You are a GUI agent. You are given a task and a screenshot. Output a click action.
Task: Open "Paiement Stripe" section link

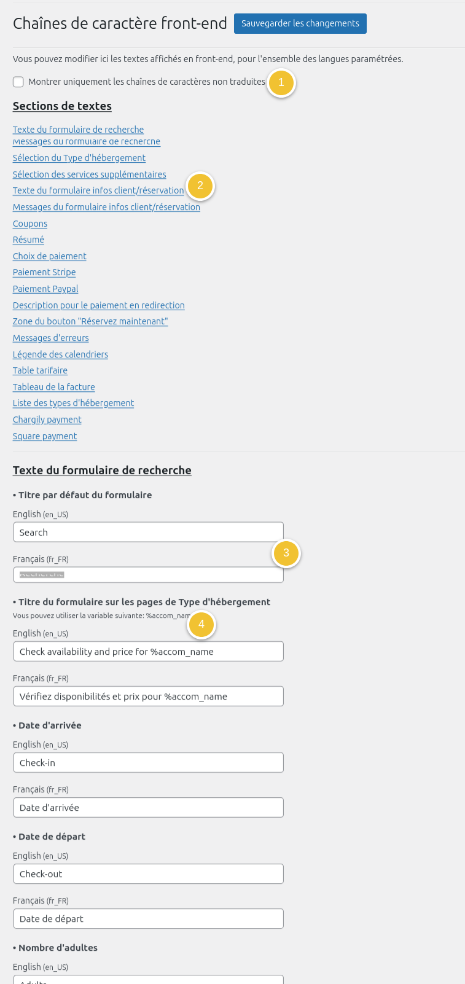coord(44,272)
